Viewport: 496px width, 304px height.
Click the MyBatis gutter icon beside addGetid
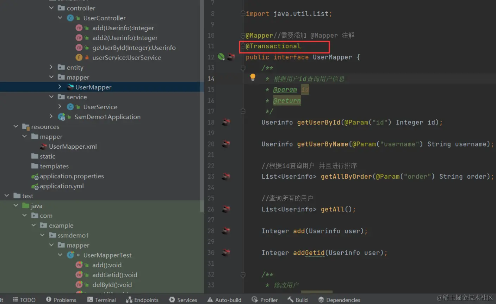[x=226, y=253]
